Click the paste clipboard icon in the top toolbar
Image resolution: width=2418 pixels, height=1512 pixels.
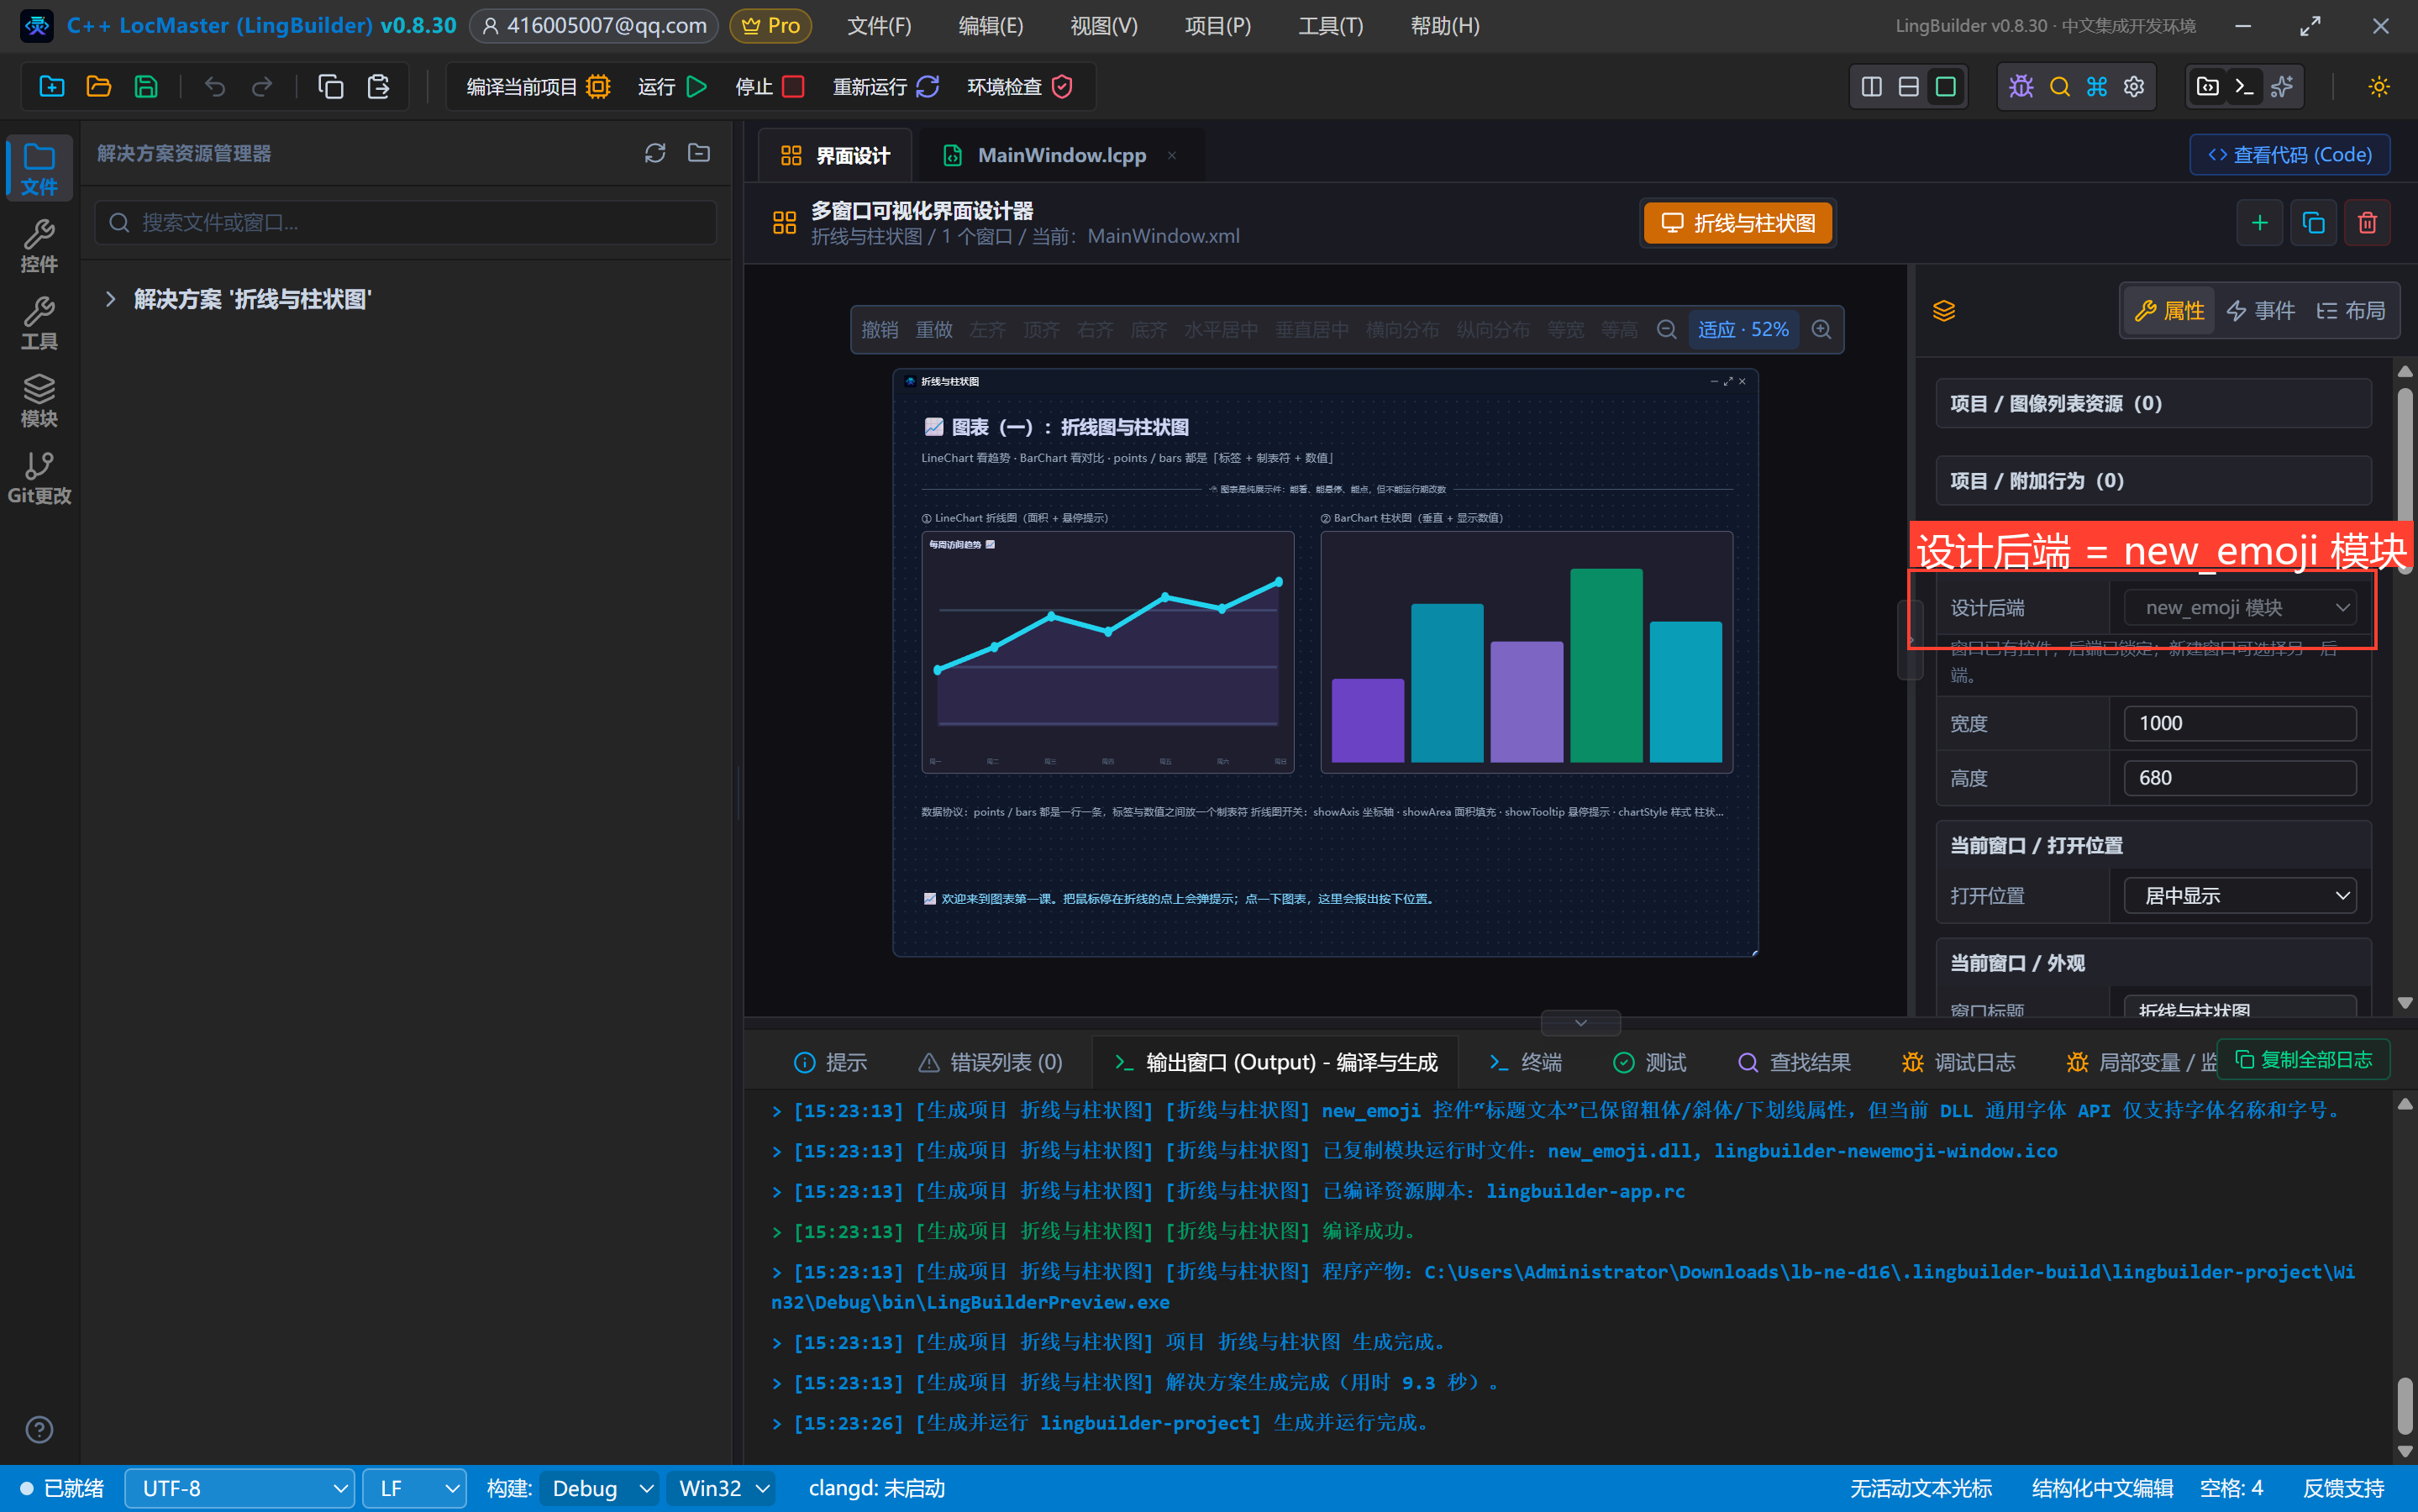378,87
